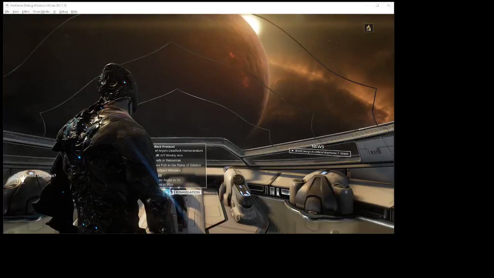Click the square status icon at the top right of the game view
The image size is (494, 278).
pyautogui.click(x=368, y=28)
